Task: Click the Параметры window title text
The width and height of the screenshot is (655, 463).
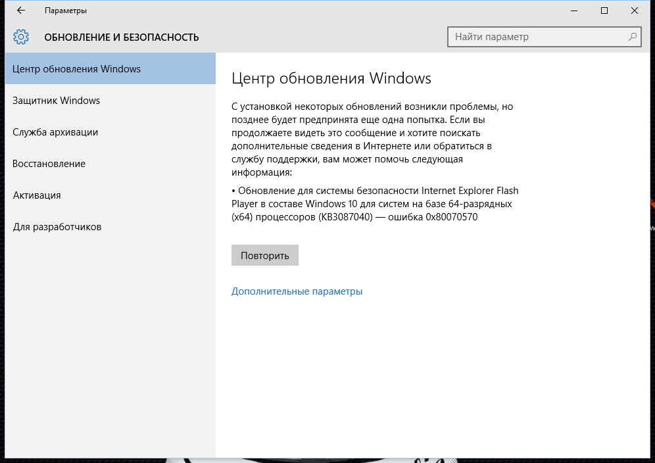Action: [65, 11]
